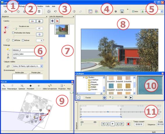Jump to sequence start button
The image size is (165, 134).
coord(103,124)
